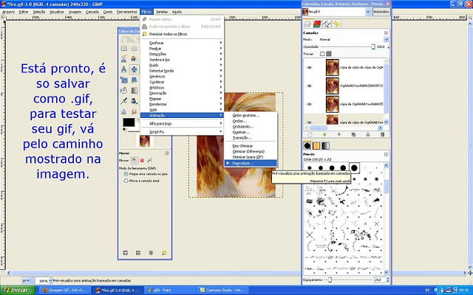
Task: Check the lock transparency box beside Travar
Action: coord(321,54)
